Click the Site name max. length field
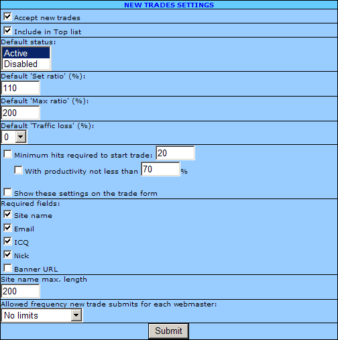This screenshot has width=338, height=340. click(20, 291)
